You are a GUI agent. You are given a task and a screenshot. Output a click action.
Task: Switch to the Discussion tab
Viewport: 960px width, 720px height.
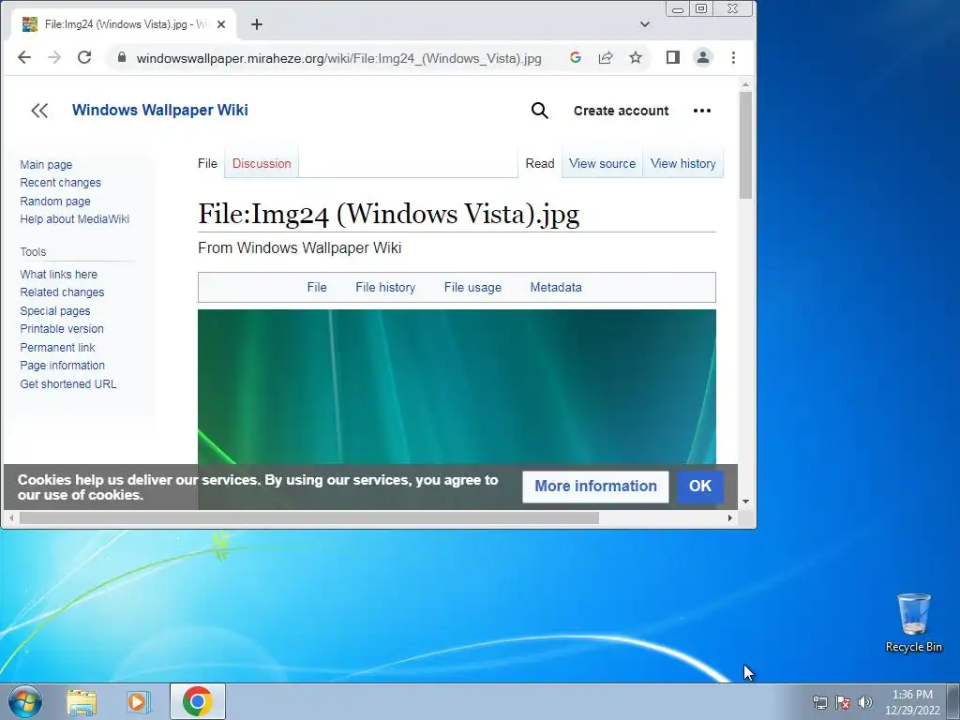click(262, 163)
